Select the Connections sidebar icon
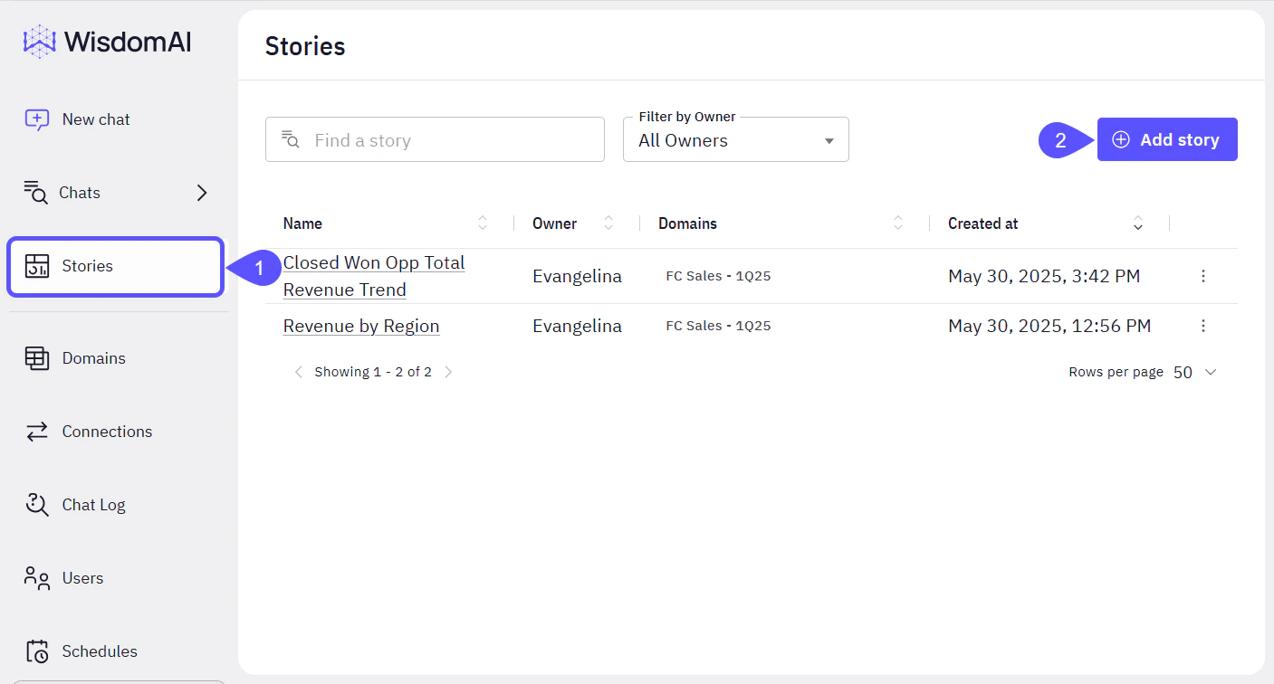Screen dimensions: 1274x684 [36, 431]
